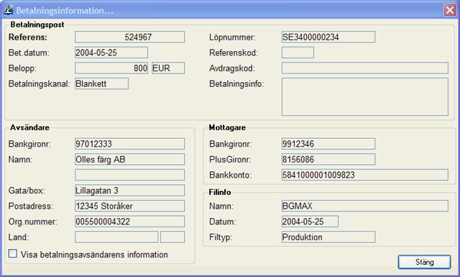Click the Gata/box field Lillagatan 3

[129, 191]
